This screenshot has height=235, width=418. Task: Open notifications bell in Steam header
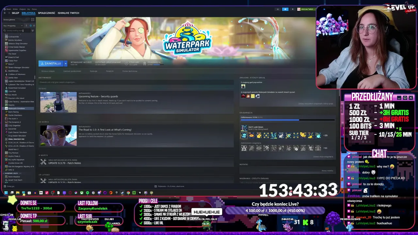tap(293, 9)
